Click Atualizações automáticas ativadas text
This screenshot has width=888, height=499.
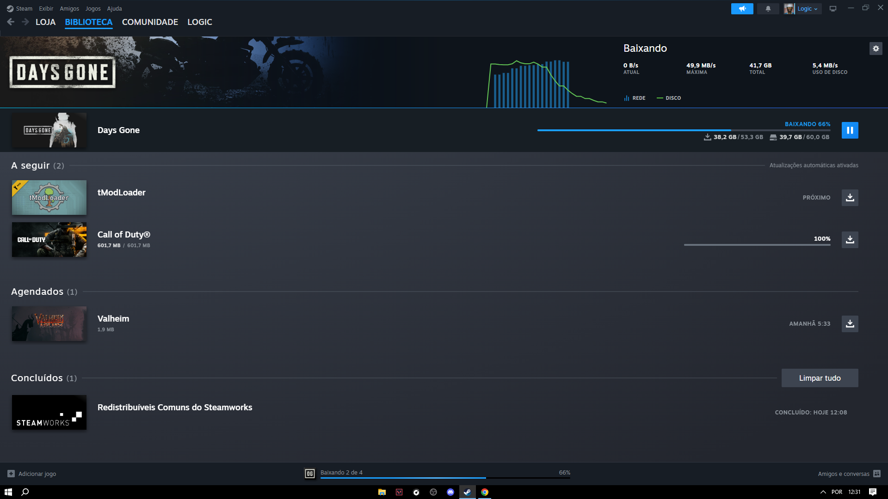[x=814, y=165]
